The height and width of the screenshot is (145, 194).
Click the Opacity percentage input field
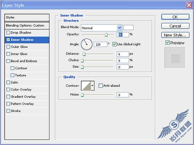[x=123, y=35]
